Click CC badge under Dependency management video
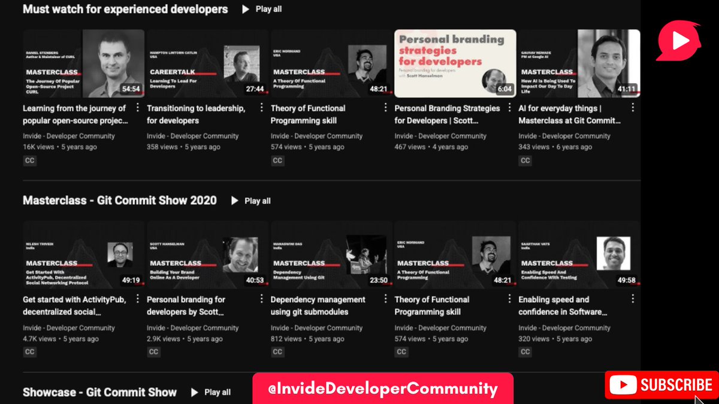This screenshot has height=404, width=719. 277,352
